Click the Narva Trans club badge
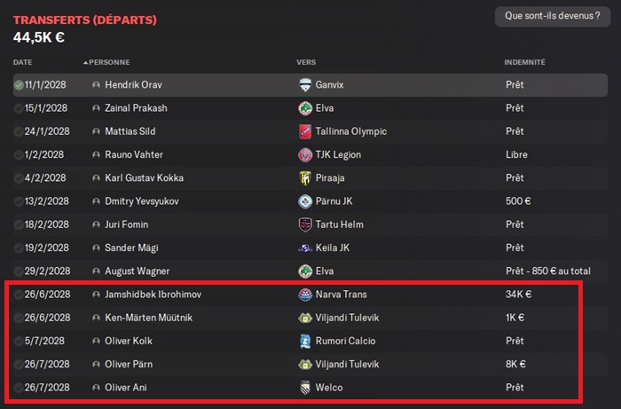621x409 pixels. pyautogui.click(x=304, y=294)
